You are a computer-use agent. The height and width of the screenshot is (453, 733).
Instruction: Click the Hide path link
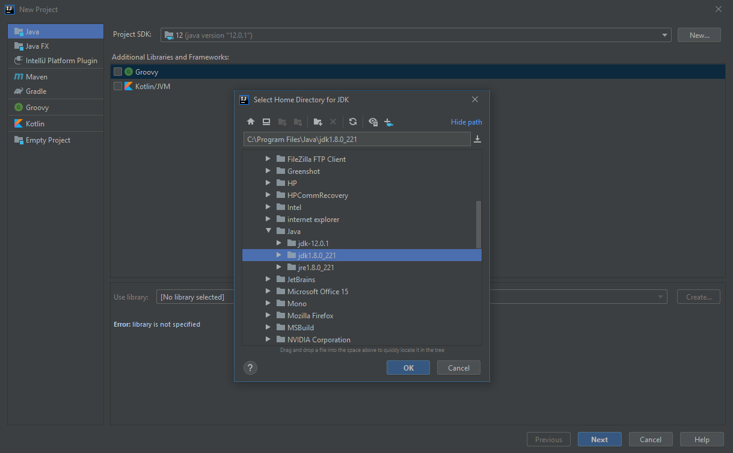click(466, 122)
